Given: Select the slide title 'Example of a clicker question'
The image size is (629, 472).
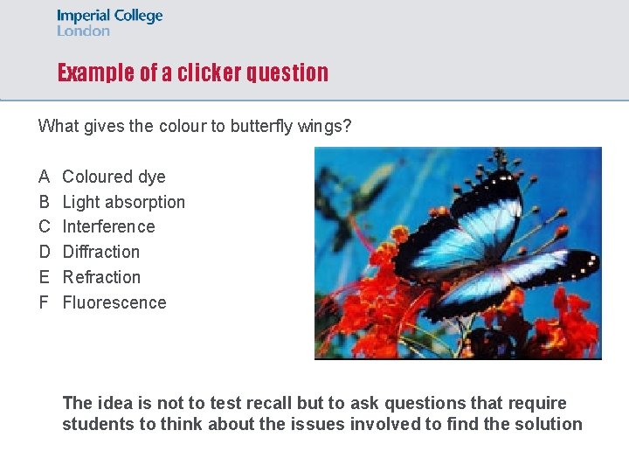Looking at the screenshot, I should (x=193, y=73).
